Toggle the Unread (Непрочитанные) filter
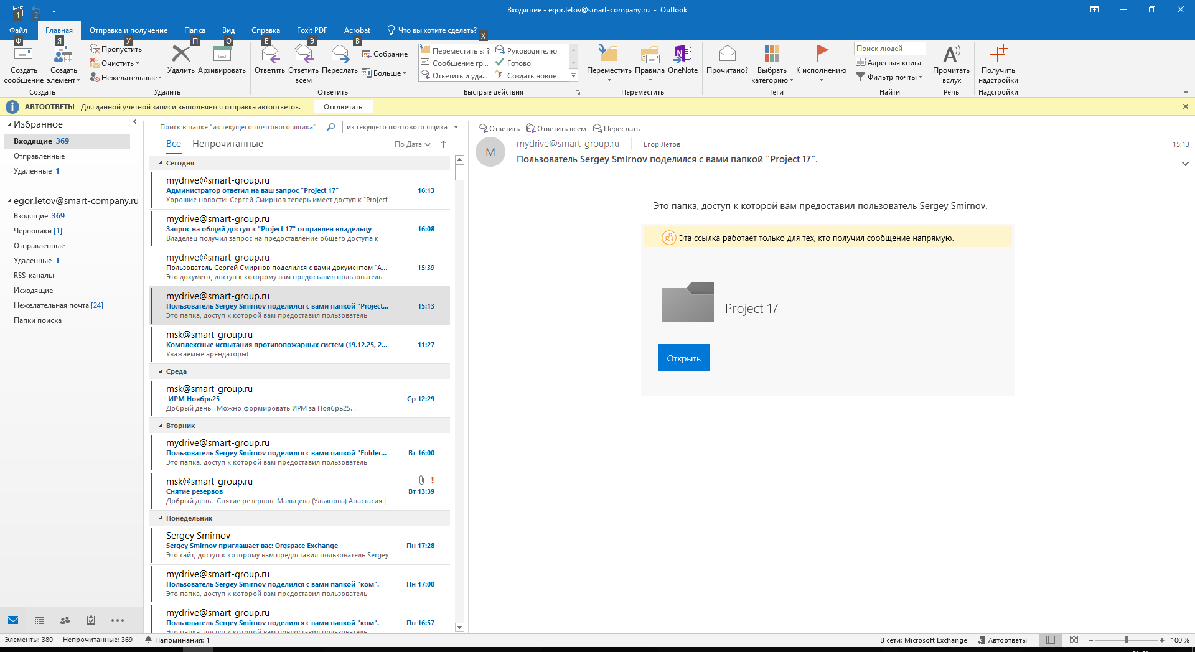1195x652 pixels. [x=227, y=144]
